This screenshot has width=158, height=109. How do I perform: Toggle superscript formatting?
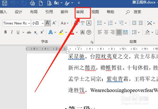(x=42, y=32)
